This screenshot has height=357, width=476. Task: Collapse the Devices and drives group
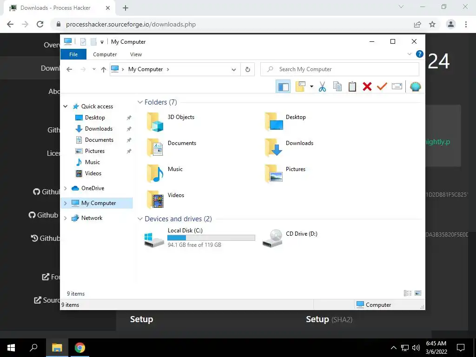pos(140,219)
